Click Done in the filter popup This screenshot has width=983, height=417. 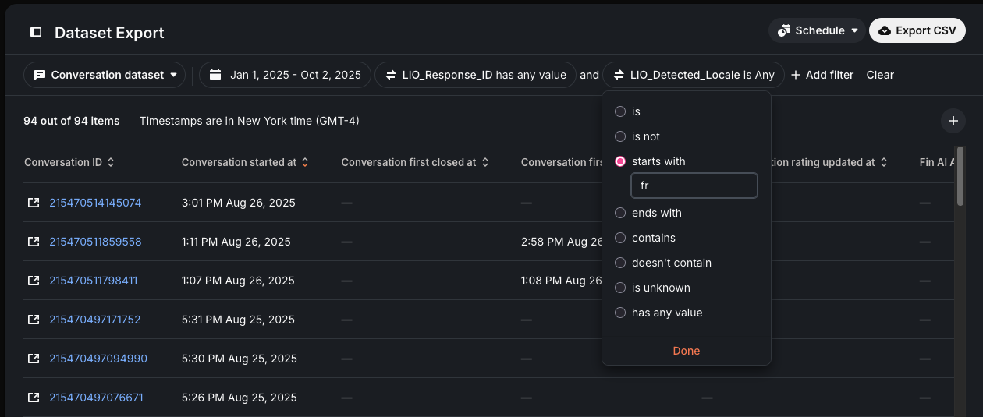[687, 351]
